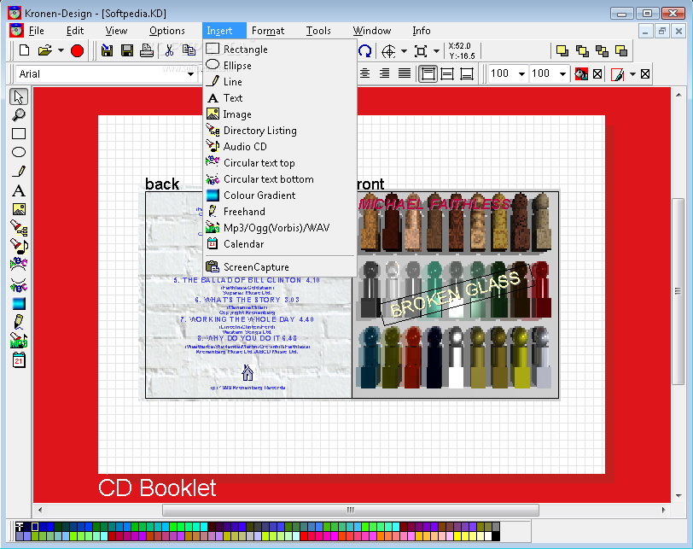
Task: Choose Calendar from the Insert menu
Action: pos(280,244)
